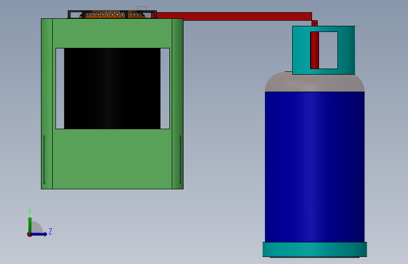Image resolution: width=408 pixels, height=264 pixels.
Task: Select the blue gas cylinder body
Action: 314,167
